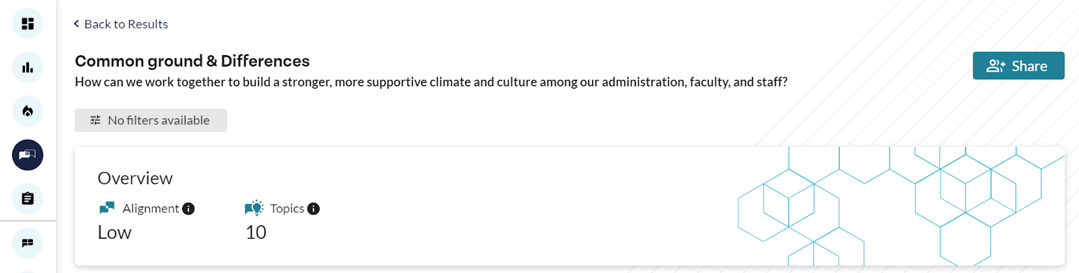This screenshot has width=1079, height=273.
Task: Open the dashboard grid icon in sidebar
Action: 28,24
